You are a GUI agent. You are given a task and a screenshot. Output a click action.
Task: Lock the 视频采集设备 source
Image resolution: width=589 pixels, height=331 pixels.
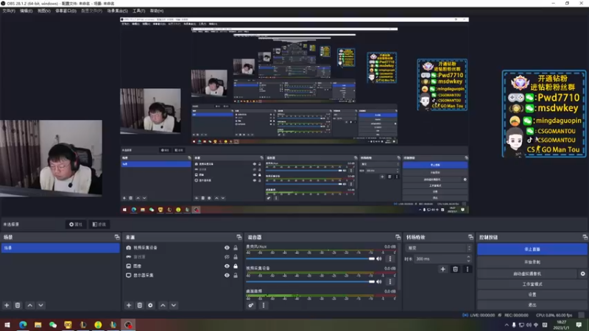tap(236, 248)
